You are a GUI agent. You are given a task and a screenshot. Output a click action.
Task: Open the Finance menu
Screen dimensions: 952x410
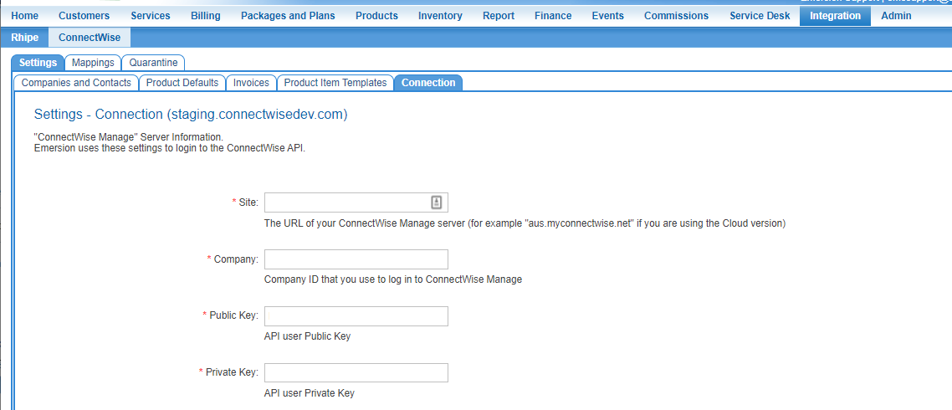click(554, 16)
